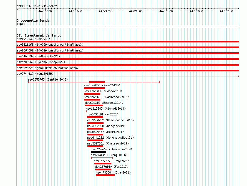Image resolution: width=247 pixels, height=186 pixels.
Task: Open esv1577377 (Levy2007) variant
Action: (111, 161)
